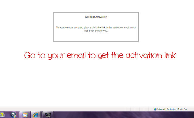Click the empty status bar pane segments
The width and height of the screenshot is (194, 118).
point(139,109)
